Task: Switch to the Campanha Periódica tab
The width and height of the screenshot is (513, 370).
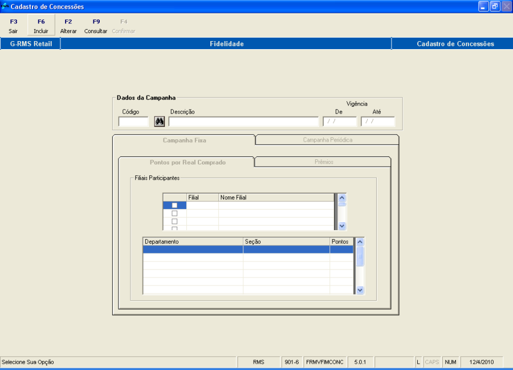Action: click(x=328, y=140)
